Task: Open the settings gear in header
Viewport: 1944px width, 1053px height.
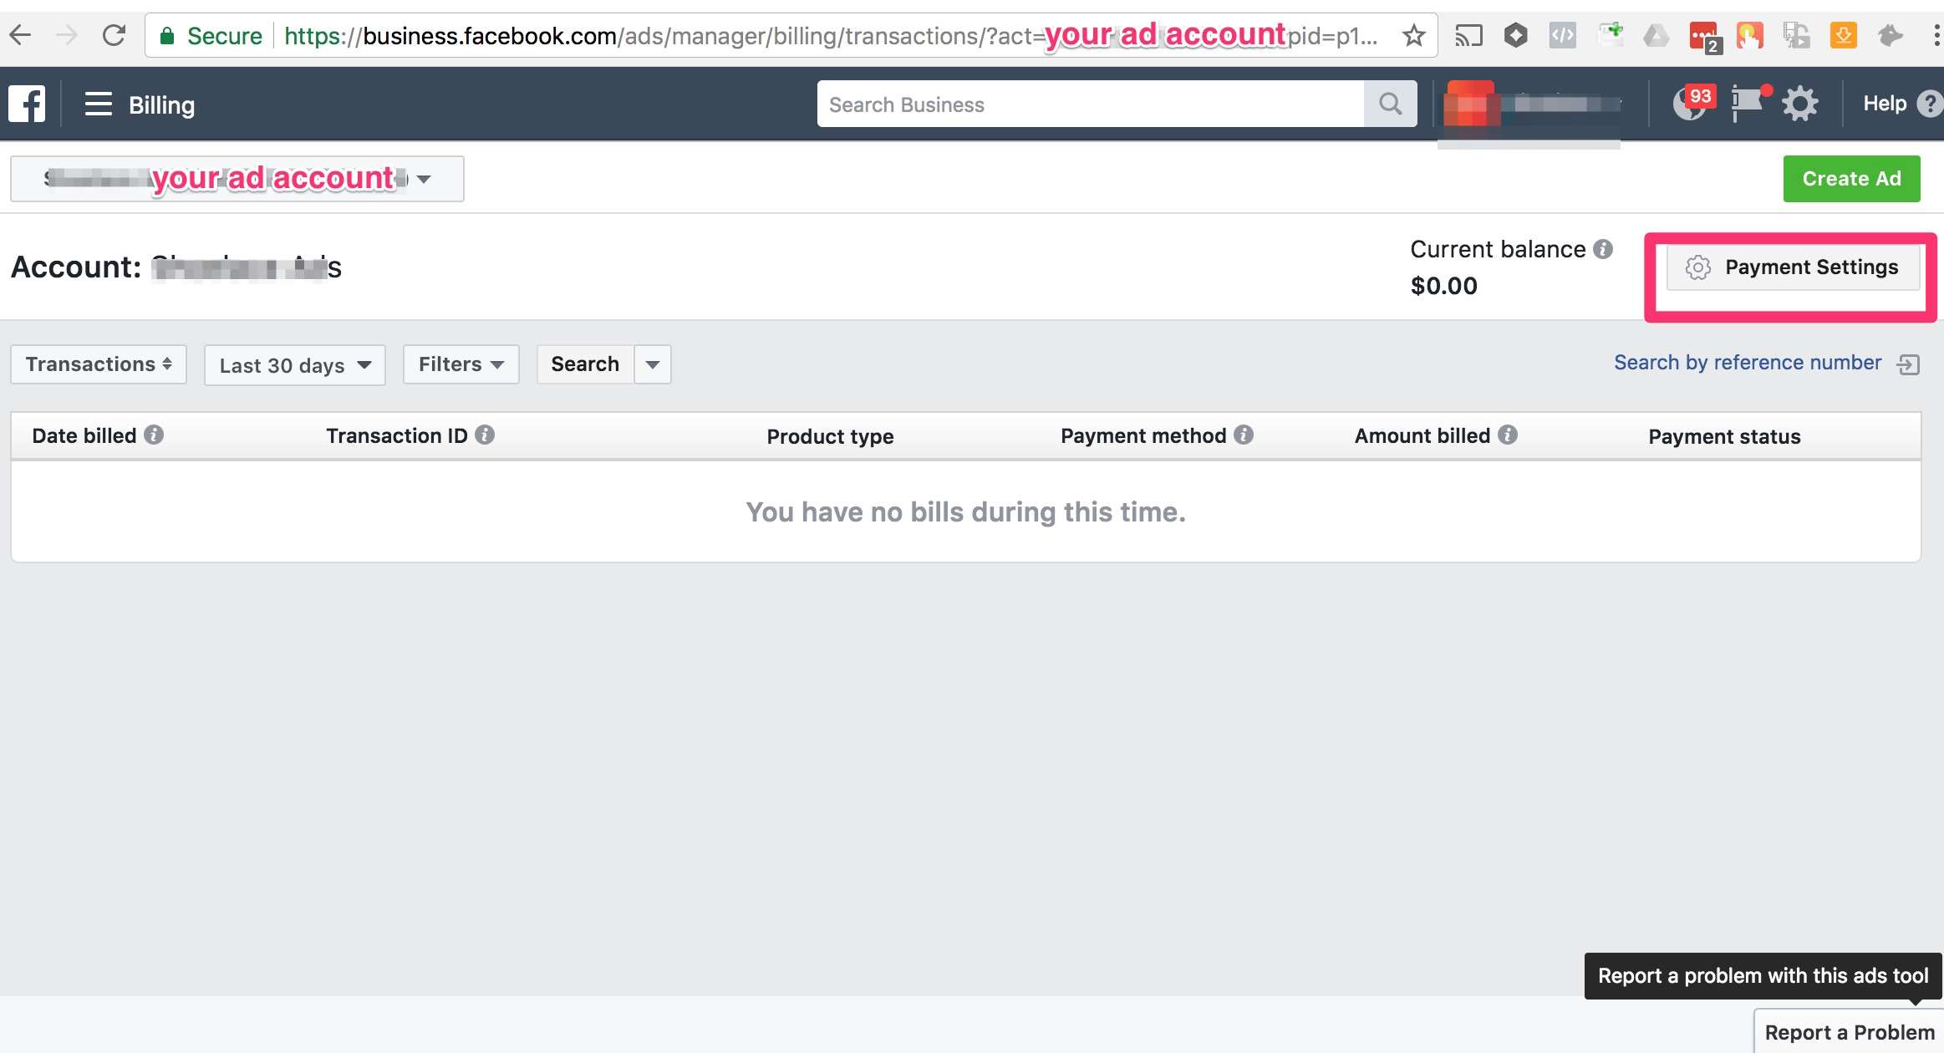Action: coord(1799,104)
